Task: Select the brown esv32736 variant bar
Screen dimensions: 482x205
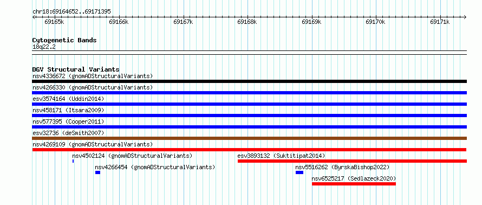Action: tap(249, 138)
